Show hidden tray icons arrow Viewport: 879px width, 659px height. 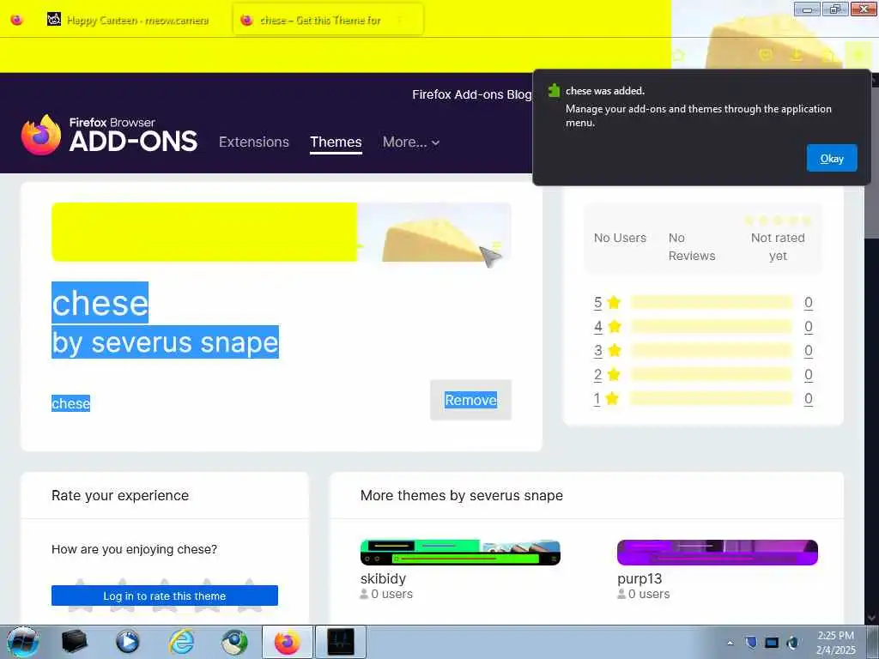[x=730, y=643]
